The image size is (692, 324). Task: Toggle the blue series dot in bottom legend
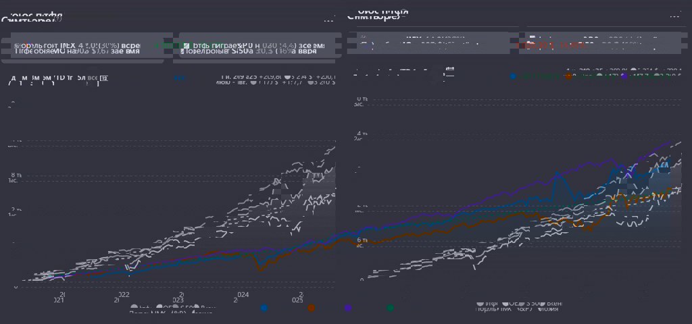tap(264, 308)
